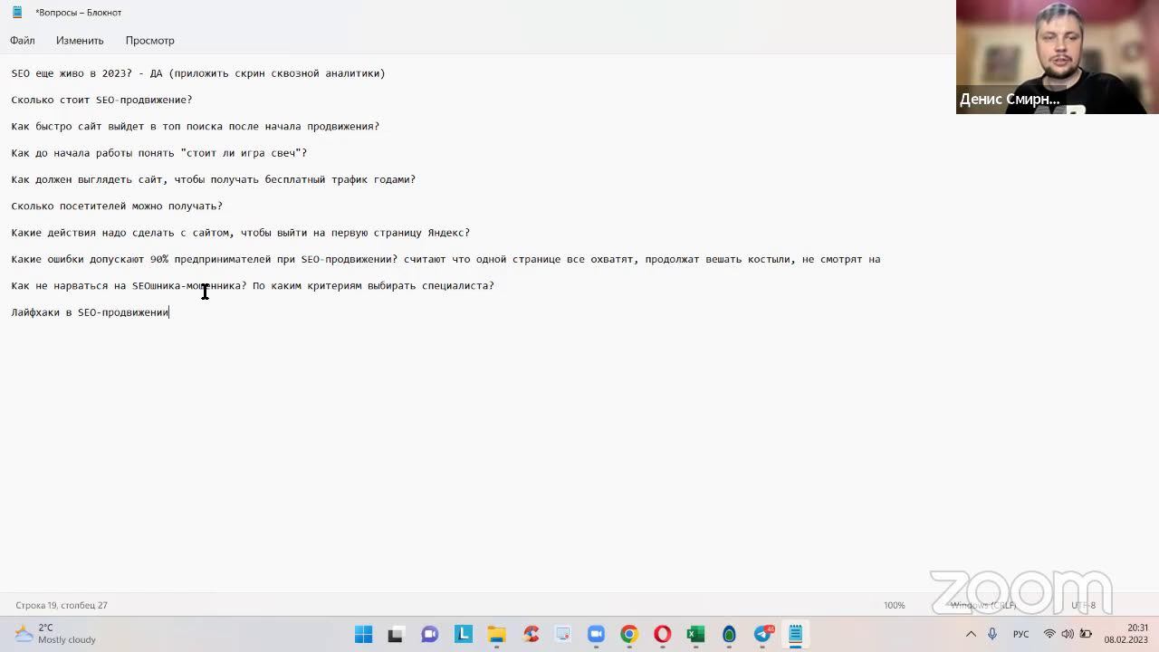The width and height of the screenshot is (1159, 652).
Task: Switch to Google Chrome in the taskbar
Action: click(x=629, y=635)
